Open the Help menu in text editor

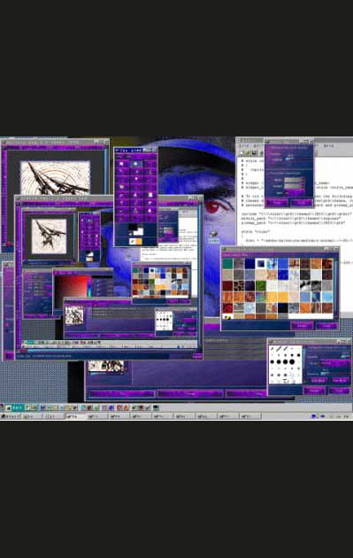click(329, 146)
